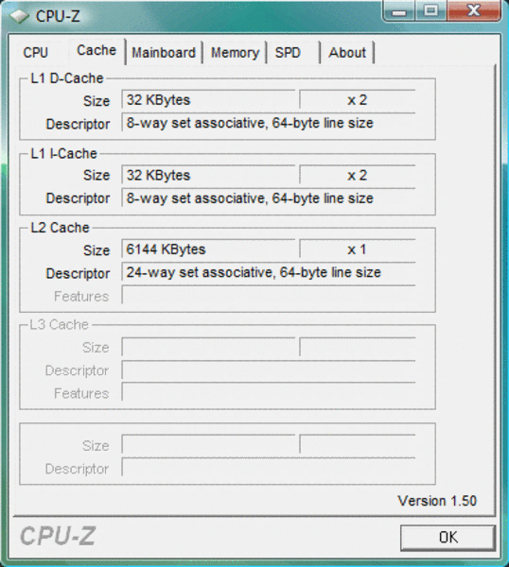The width and height of the screenshot is (509, 567).
Task: Click the empty L3 Cache Descriptor field
Action: (269, 370)
